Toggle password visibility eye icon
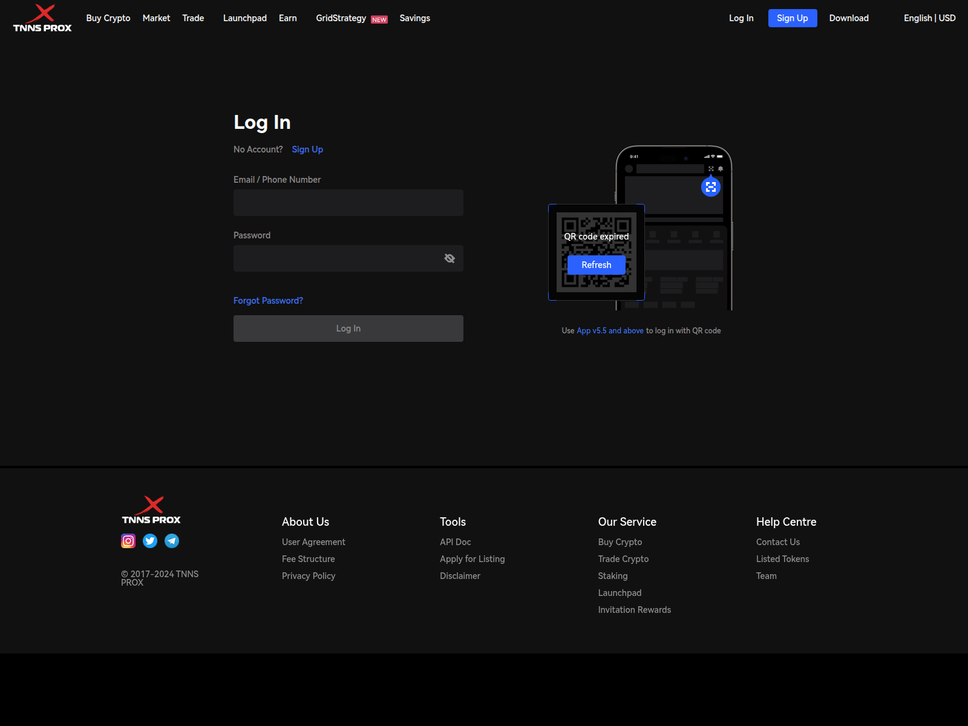This screenshot has width=968, height=726. [450, 258]
